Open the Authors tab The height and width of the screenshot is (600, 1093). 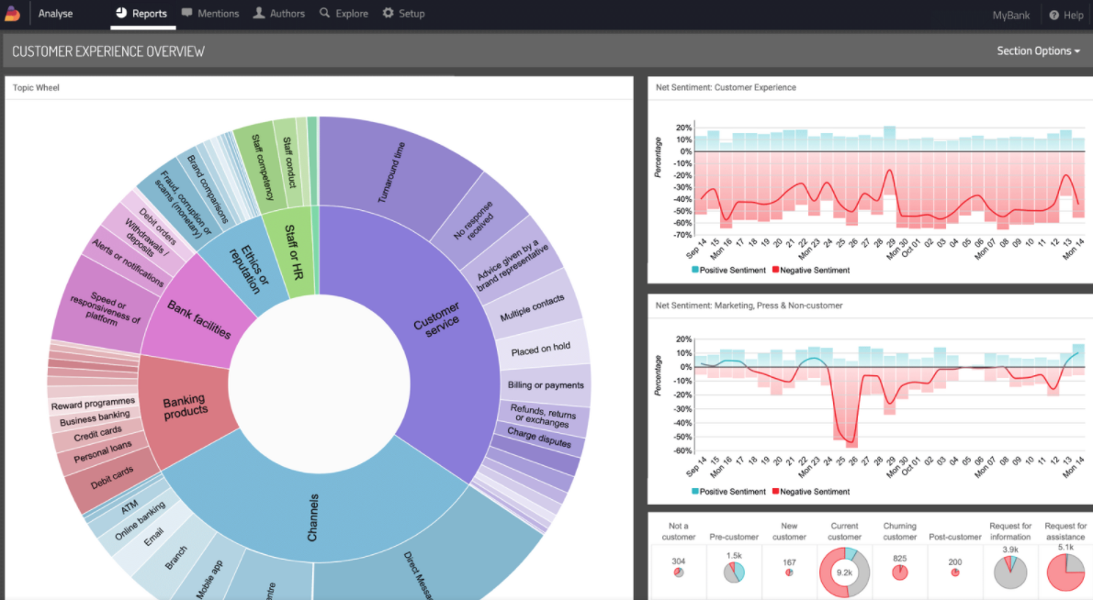(279, 13)
